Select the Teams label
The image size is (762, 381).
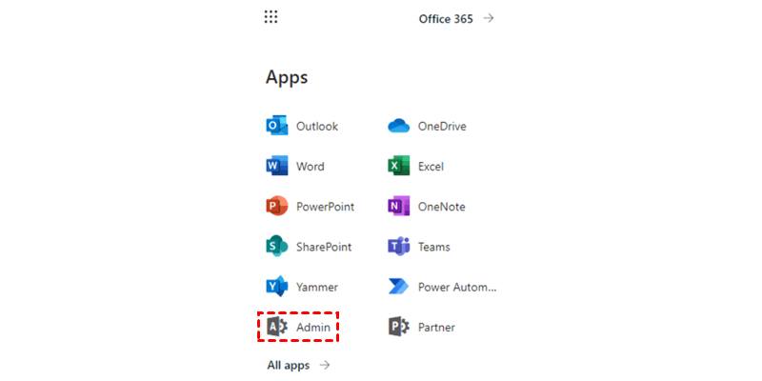click(x=434, y=247)
